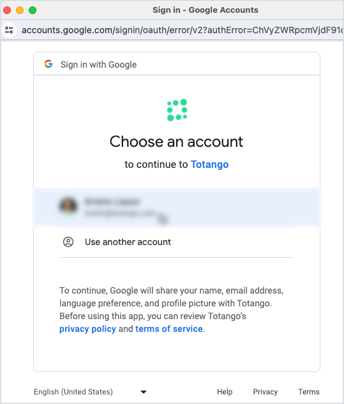Open the Terms footer link
This screenshot has height=404, width=344.
click(309, 392)
